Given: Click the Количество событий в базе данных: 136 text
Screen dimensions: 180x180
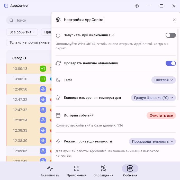Looking at the screenshot, I should (x=89, y=125).
